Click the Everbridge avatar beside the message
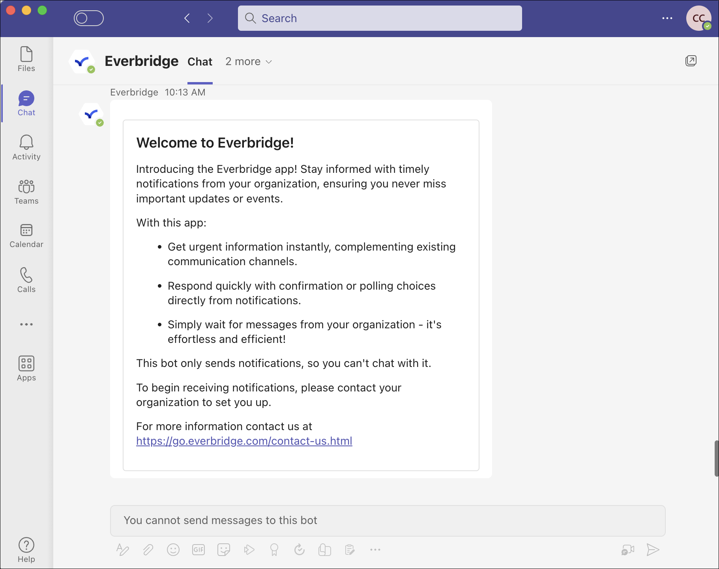The width and height of the screenshot is (719, 569). [92, 114]
